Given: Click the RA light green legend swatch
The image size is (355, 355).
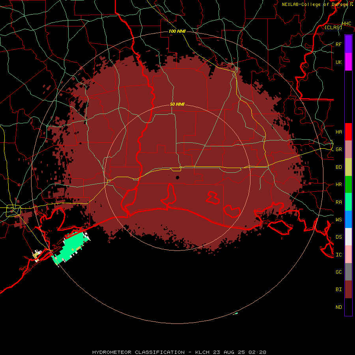Looking at the screenshot, I should pos(348,202).
